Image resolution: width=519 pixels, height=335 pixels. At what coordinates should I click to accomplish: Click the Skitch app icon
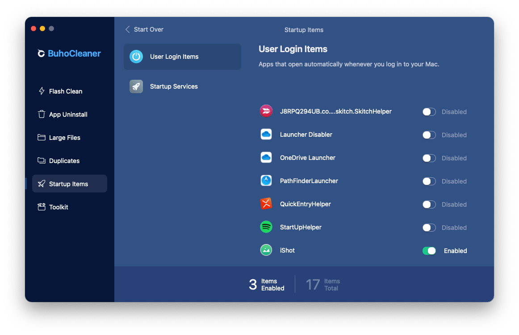[x=266, y=111]
